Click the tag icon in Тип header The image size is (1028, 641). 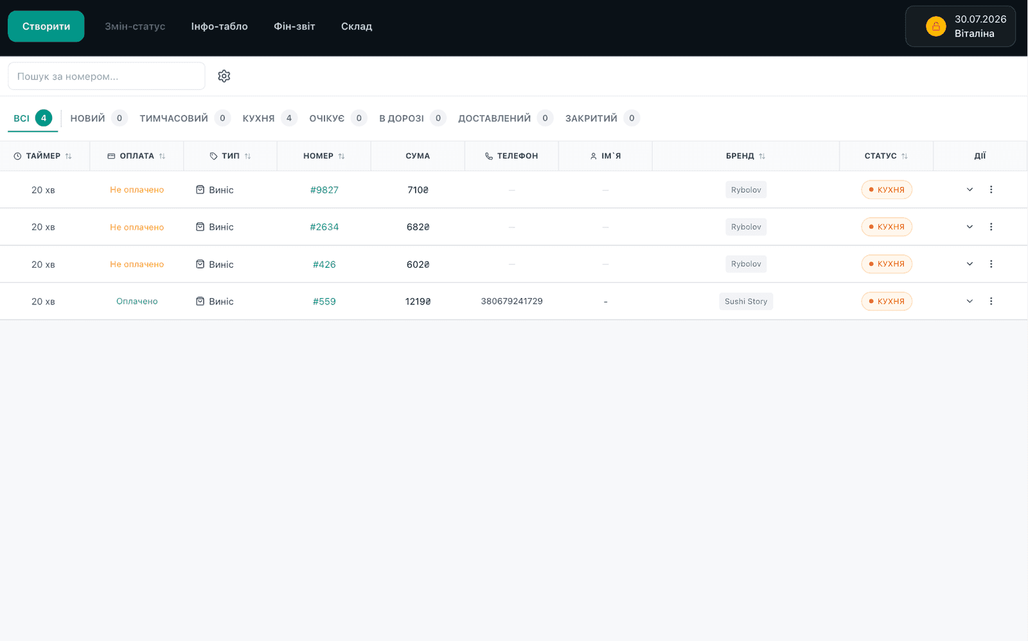point(213,156)
